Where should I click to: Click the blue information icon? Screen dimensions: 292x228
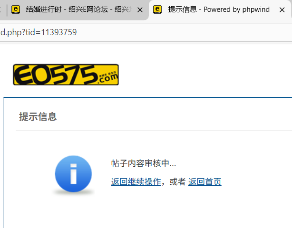[73, 174]
